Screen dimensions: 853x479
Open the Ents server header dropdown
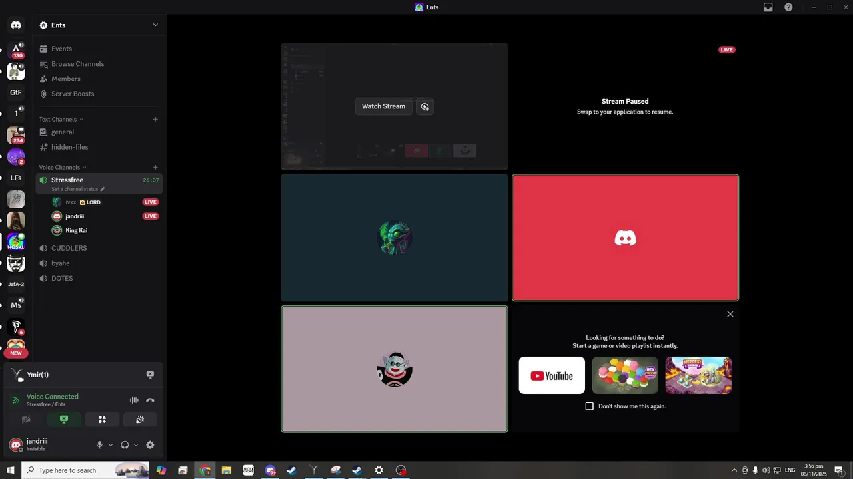(99, 25)
